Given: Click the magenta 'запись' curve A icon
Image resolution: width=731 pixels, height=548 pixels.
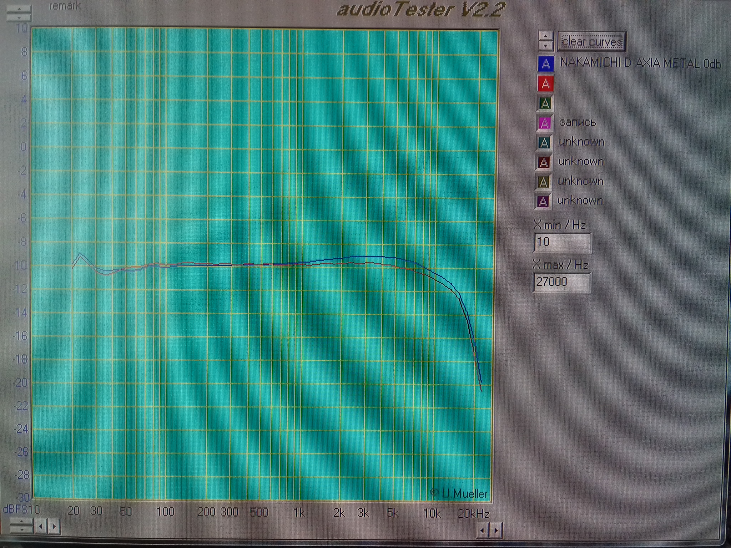Looking at the screenshot, I should coord(544,123).
